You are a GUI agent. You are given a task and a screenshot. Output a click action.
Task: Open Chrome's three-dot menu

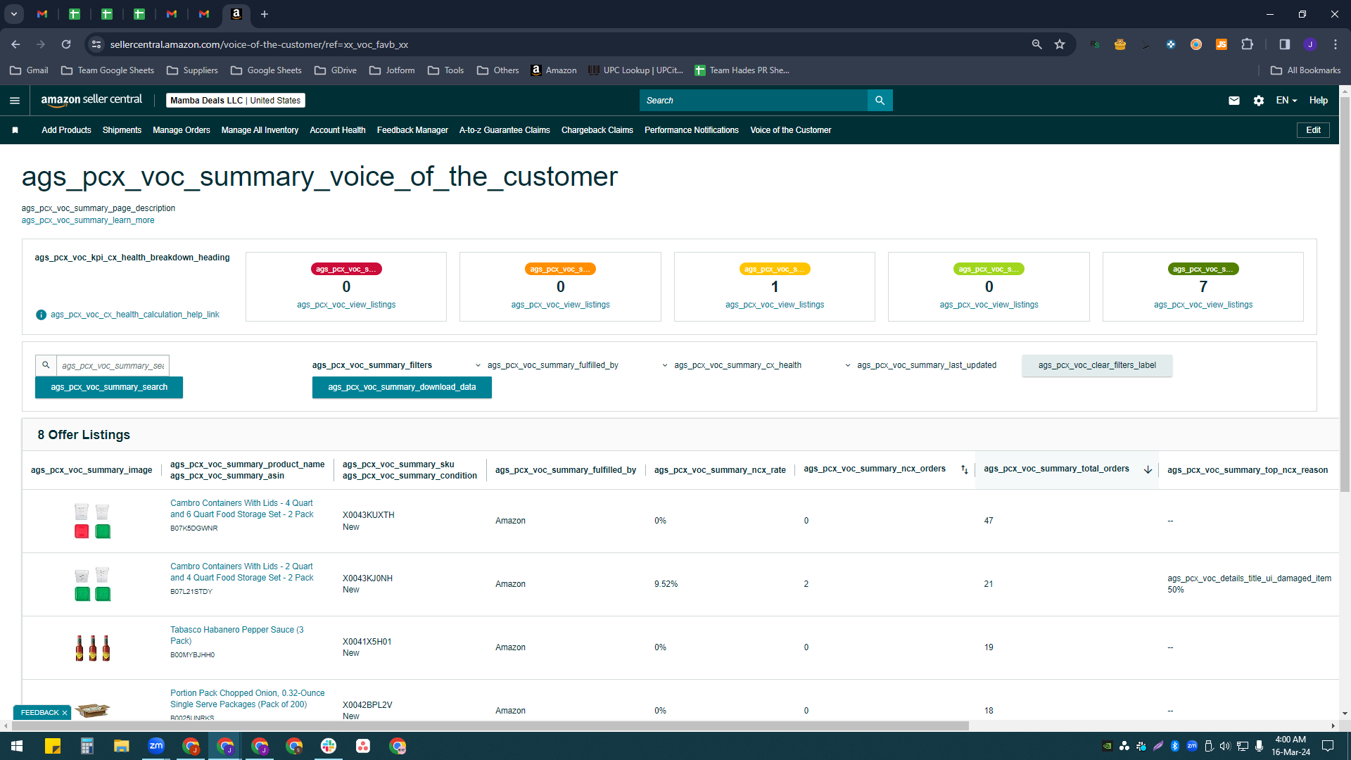(x=1336, y=44)
